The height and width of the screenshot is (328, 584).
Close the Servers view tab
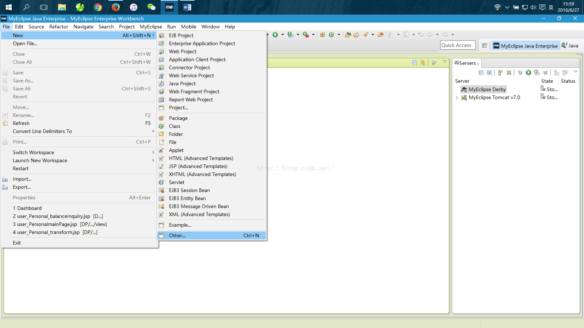click(x=478, y=64)
